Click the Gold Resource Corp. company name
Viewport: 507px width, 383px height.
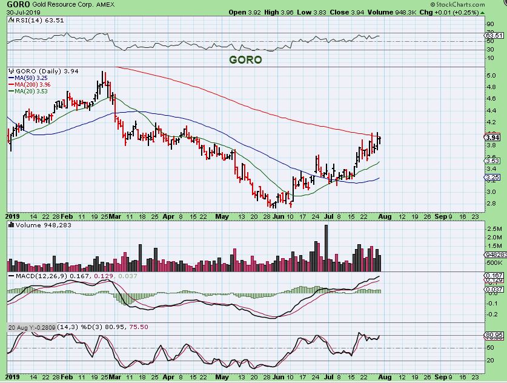[63, 4]
